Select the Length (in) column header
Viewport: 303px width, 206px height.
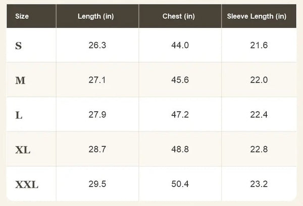coord(95,16)
